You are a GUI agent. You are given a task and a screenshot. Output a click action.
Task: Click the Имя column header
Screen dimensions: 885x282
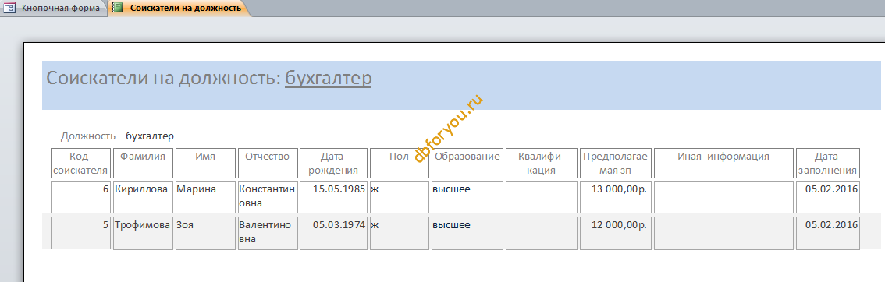205,164
